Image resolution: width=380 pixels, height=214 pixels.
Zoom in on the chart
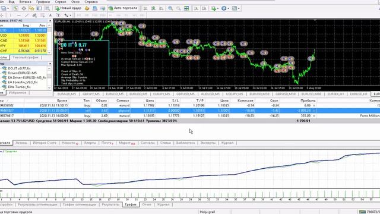point(170,8)
